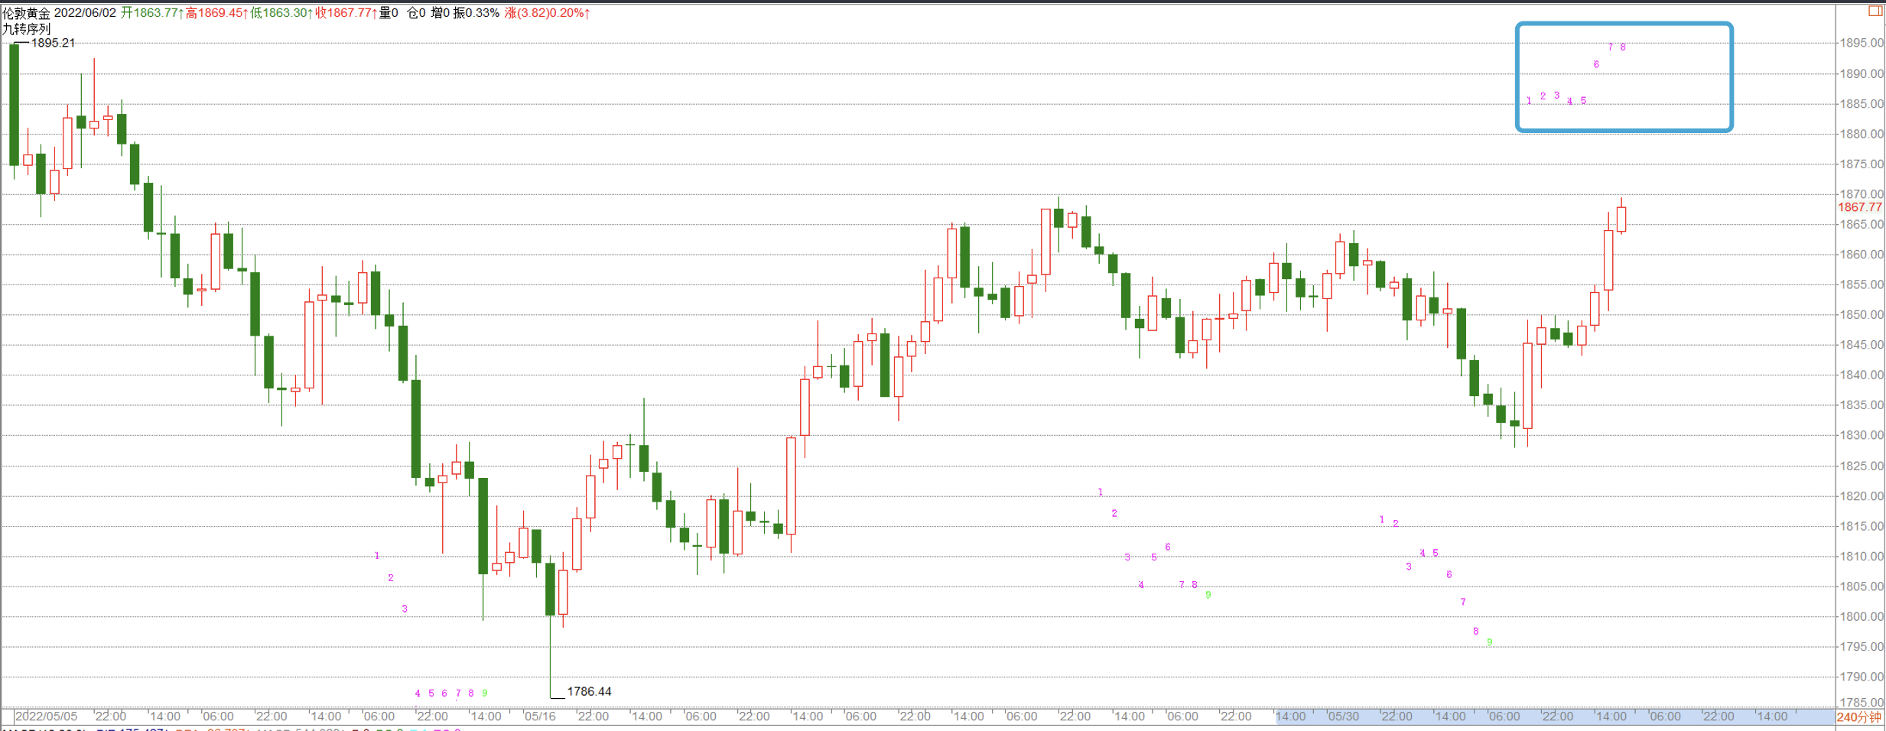Image resolution: width=1886 pixels, height=731 pixels.
Task: Click the 1870.00 price axis label
Action: tap(1861, 194)
